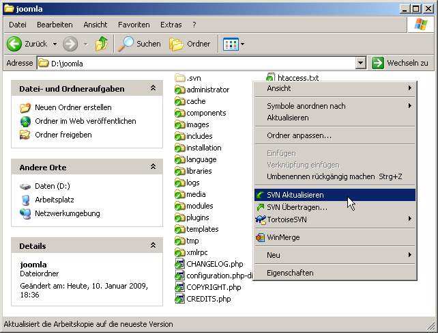The image size is (438, 333).
Task: Click the TortoiseSVN tortoise icon
Action: [x=261, y=219]
